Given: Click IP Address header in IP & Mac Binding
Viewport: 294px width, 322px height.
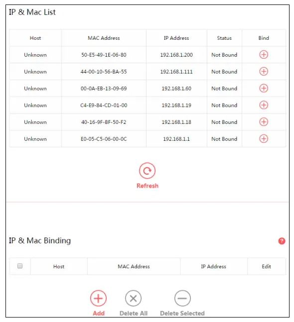Looking at the screenshot, I should point(214,267).
